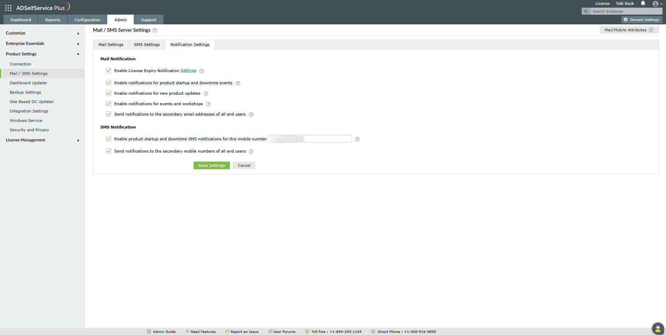Click the Mail/Mobile Attributes button
This screenshot has height=335, width=666.
pos(625,30)
